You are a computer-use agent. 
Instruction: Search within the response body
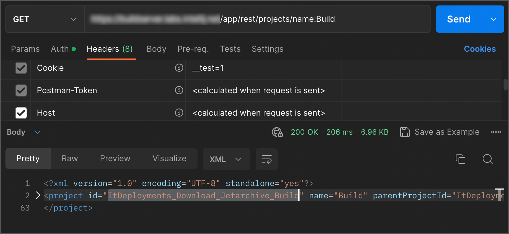[488, 159]
